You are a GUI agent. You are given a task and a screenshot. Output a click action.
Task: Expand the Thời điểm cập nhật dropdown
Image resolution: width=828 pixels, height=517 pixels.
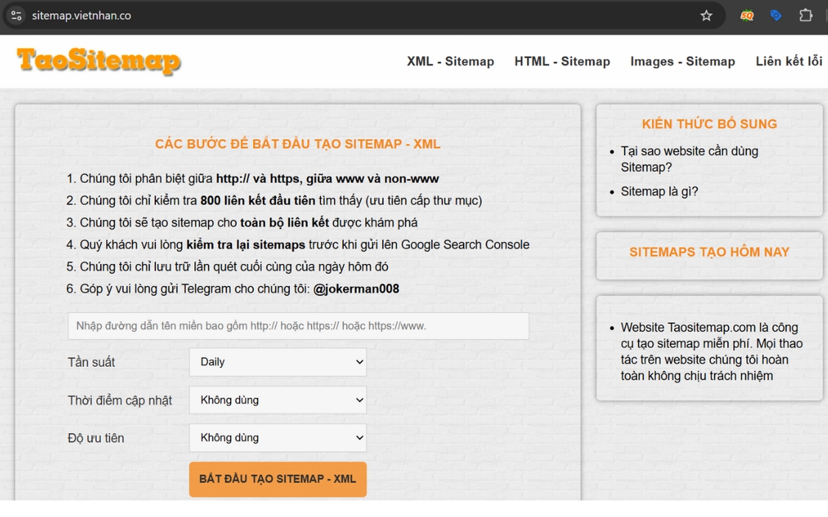pos(277,400)
